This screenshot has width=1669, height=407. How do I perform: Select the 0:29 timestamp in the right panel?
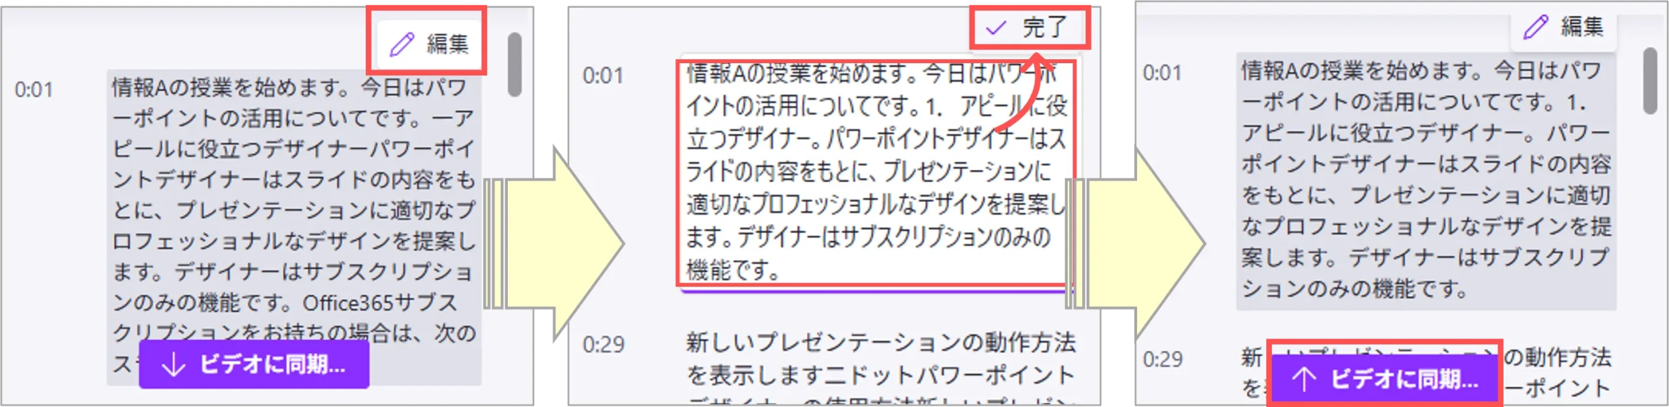[1163, 359]
